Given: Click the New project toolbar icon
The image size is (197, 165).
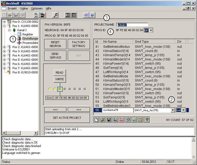Looking at the screenshot, I should pyautogui.click(x=4, y=15).
